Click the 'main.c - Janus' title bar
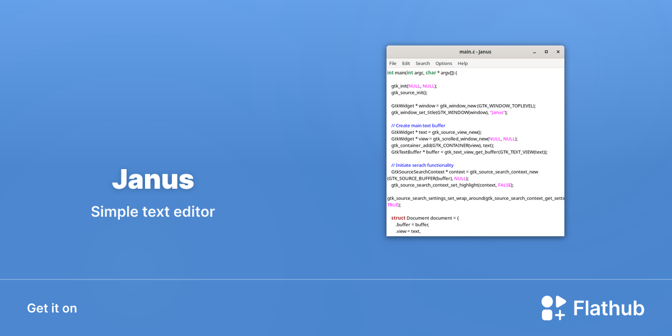 475,52
